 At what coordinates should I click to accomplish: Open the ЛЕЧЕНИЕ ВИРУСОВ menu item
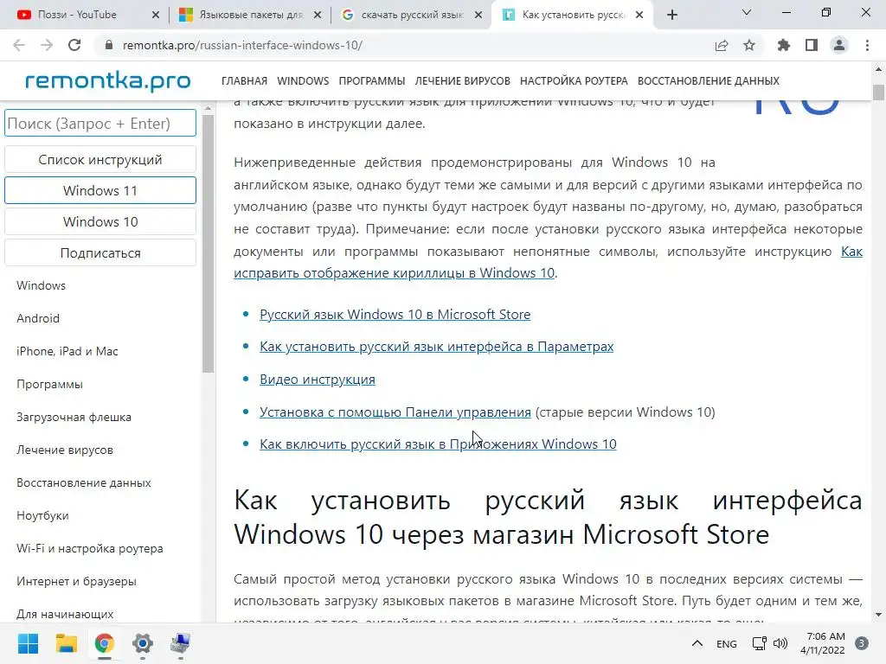tap(462, 80)
